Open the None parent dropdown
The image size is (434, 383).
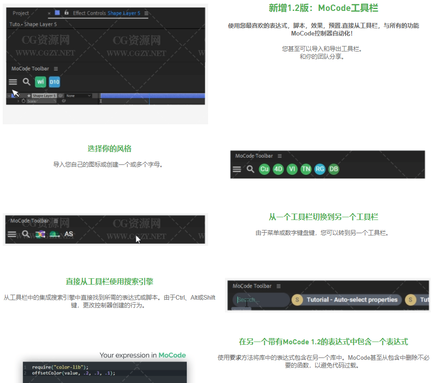(x=78, y=96)
